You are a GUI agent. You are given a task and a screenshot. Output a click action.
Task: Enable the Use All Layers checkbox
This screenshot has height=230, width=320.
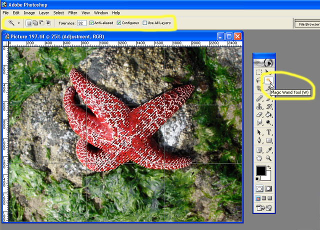(x=145, y=23)
